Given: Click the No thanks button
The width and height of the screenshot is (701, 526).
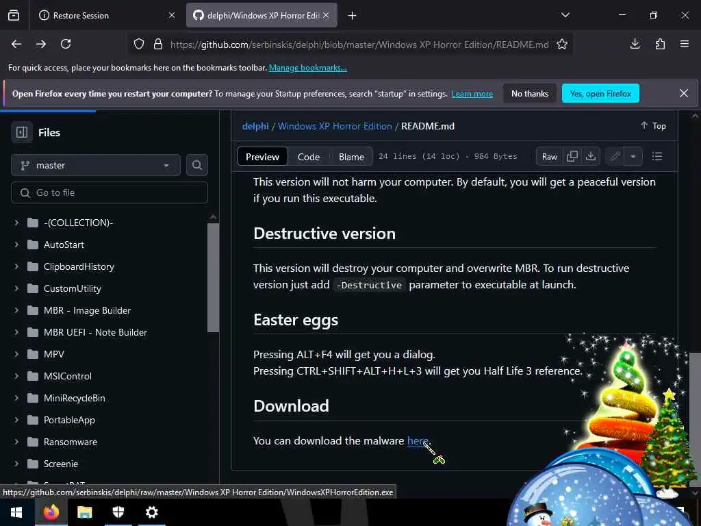Looking at the screenshot, I should click(x=530, y=93).
